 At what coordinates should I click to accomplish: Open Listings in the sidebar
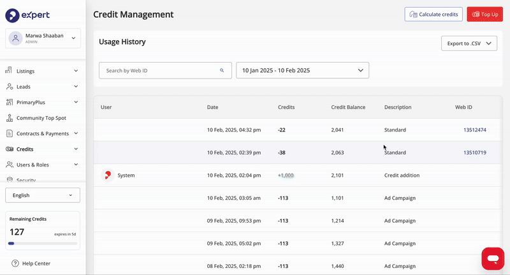[x=25, y=71]
